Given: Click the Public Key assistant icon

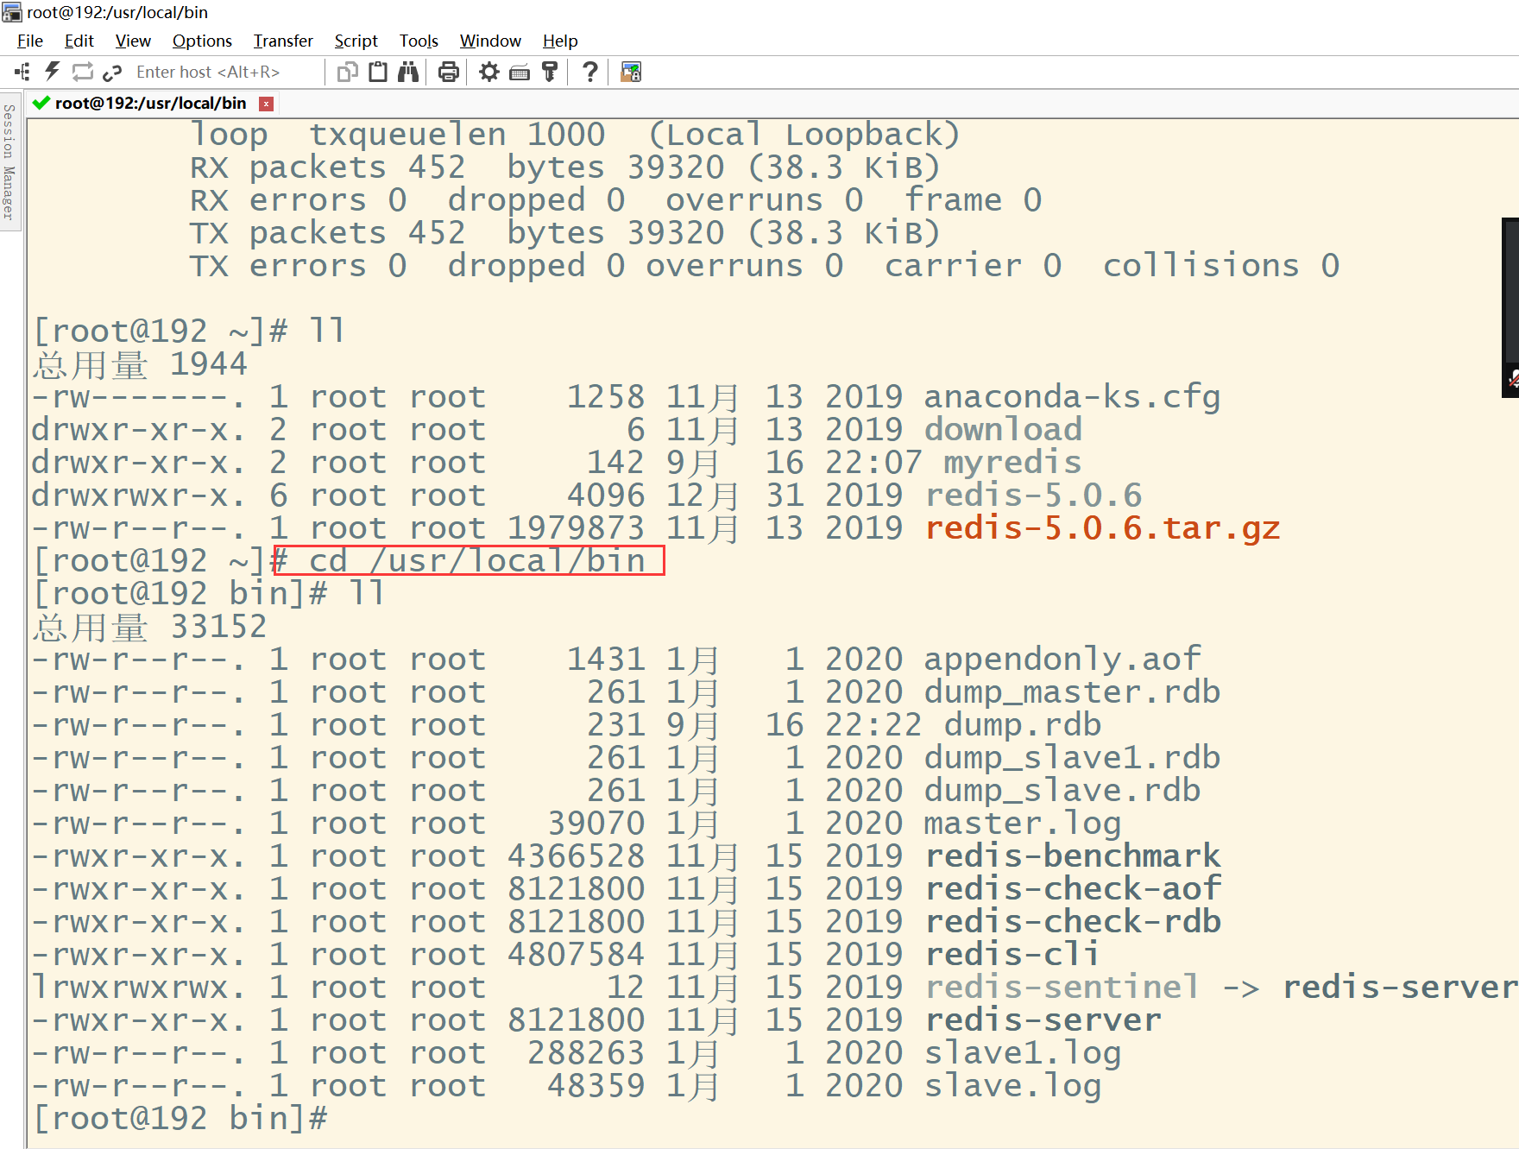Looking at the screenshot, I should click(x=550, y=72).
